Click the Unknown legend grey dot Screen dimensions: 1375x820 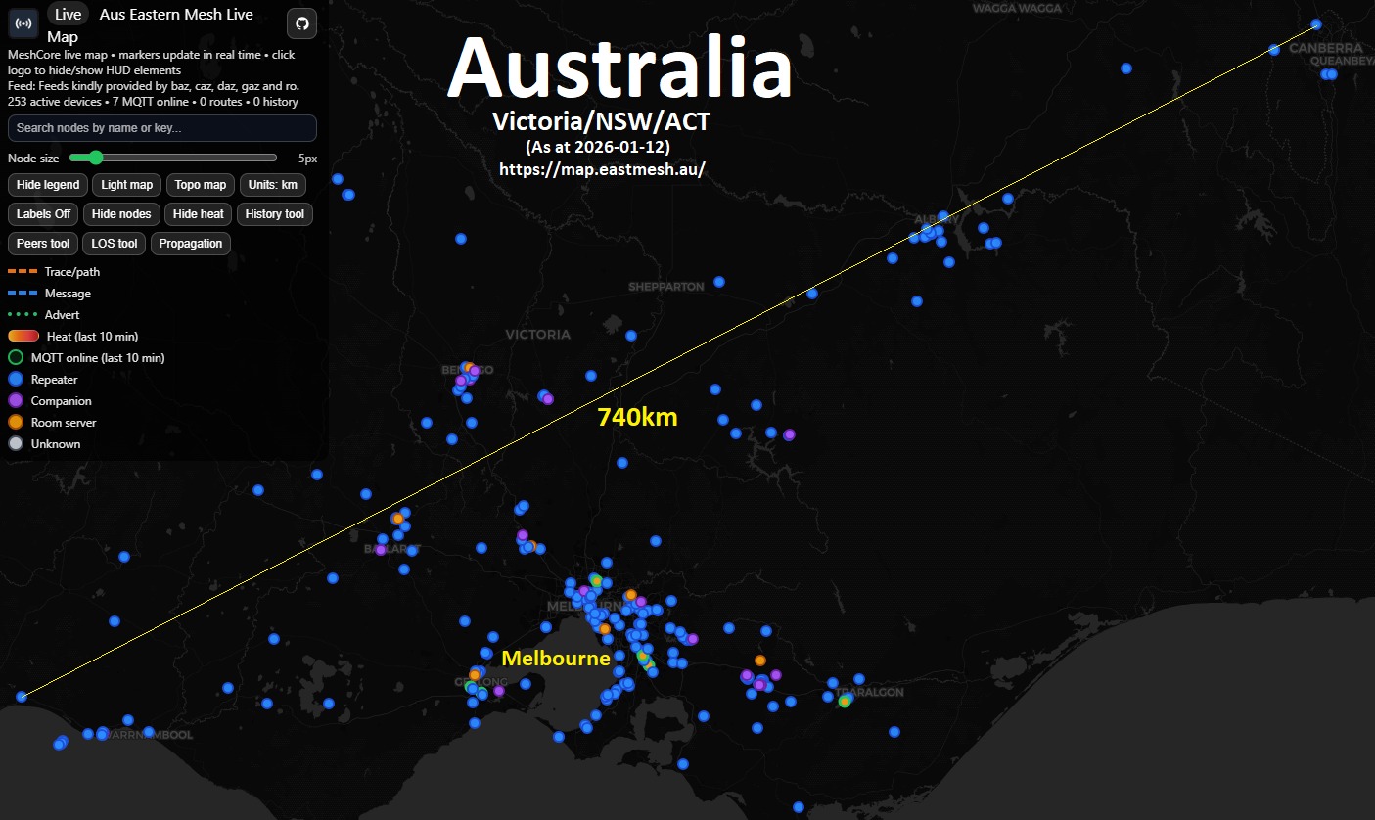[x=16, y=444]
